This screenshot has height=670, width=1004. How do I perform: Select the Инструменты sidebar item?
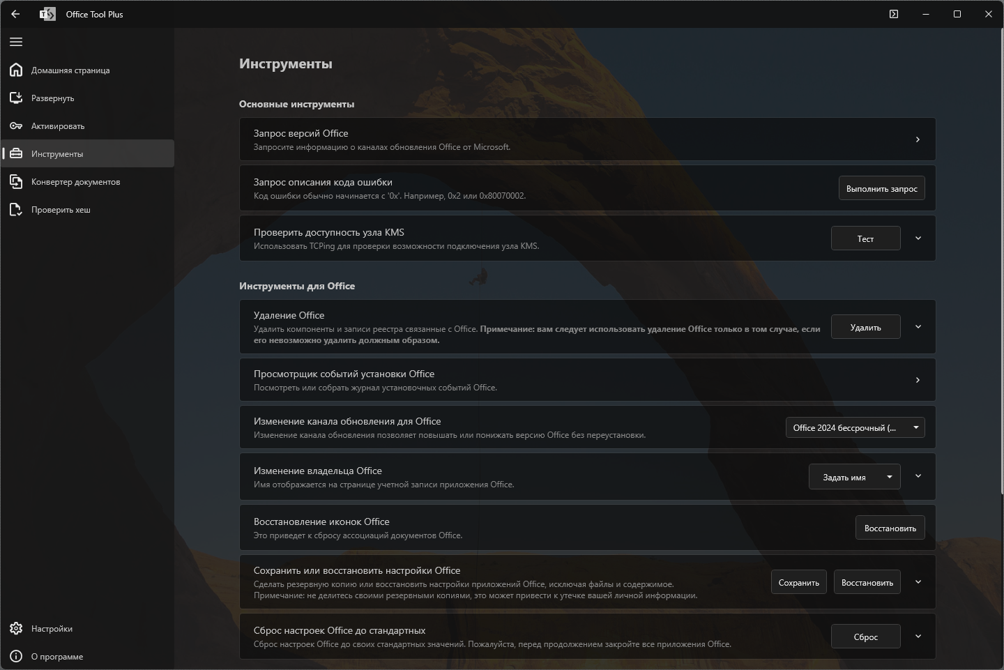(87, 153)
